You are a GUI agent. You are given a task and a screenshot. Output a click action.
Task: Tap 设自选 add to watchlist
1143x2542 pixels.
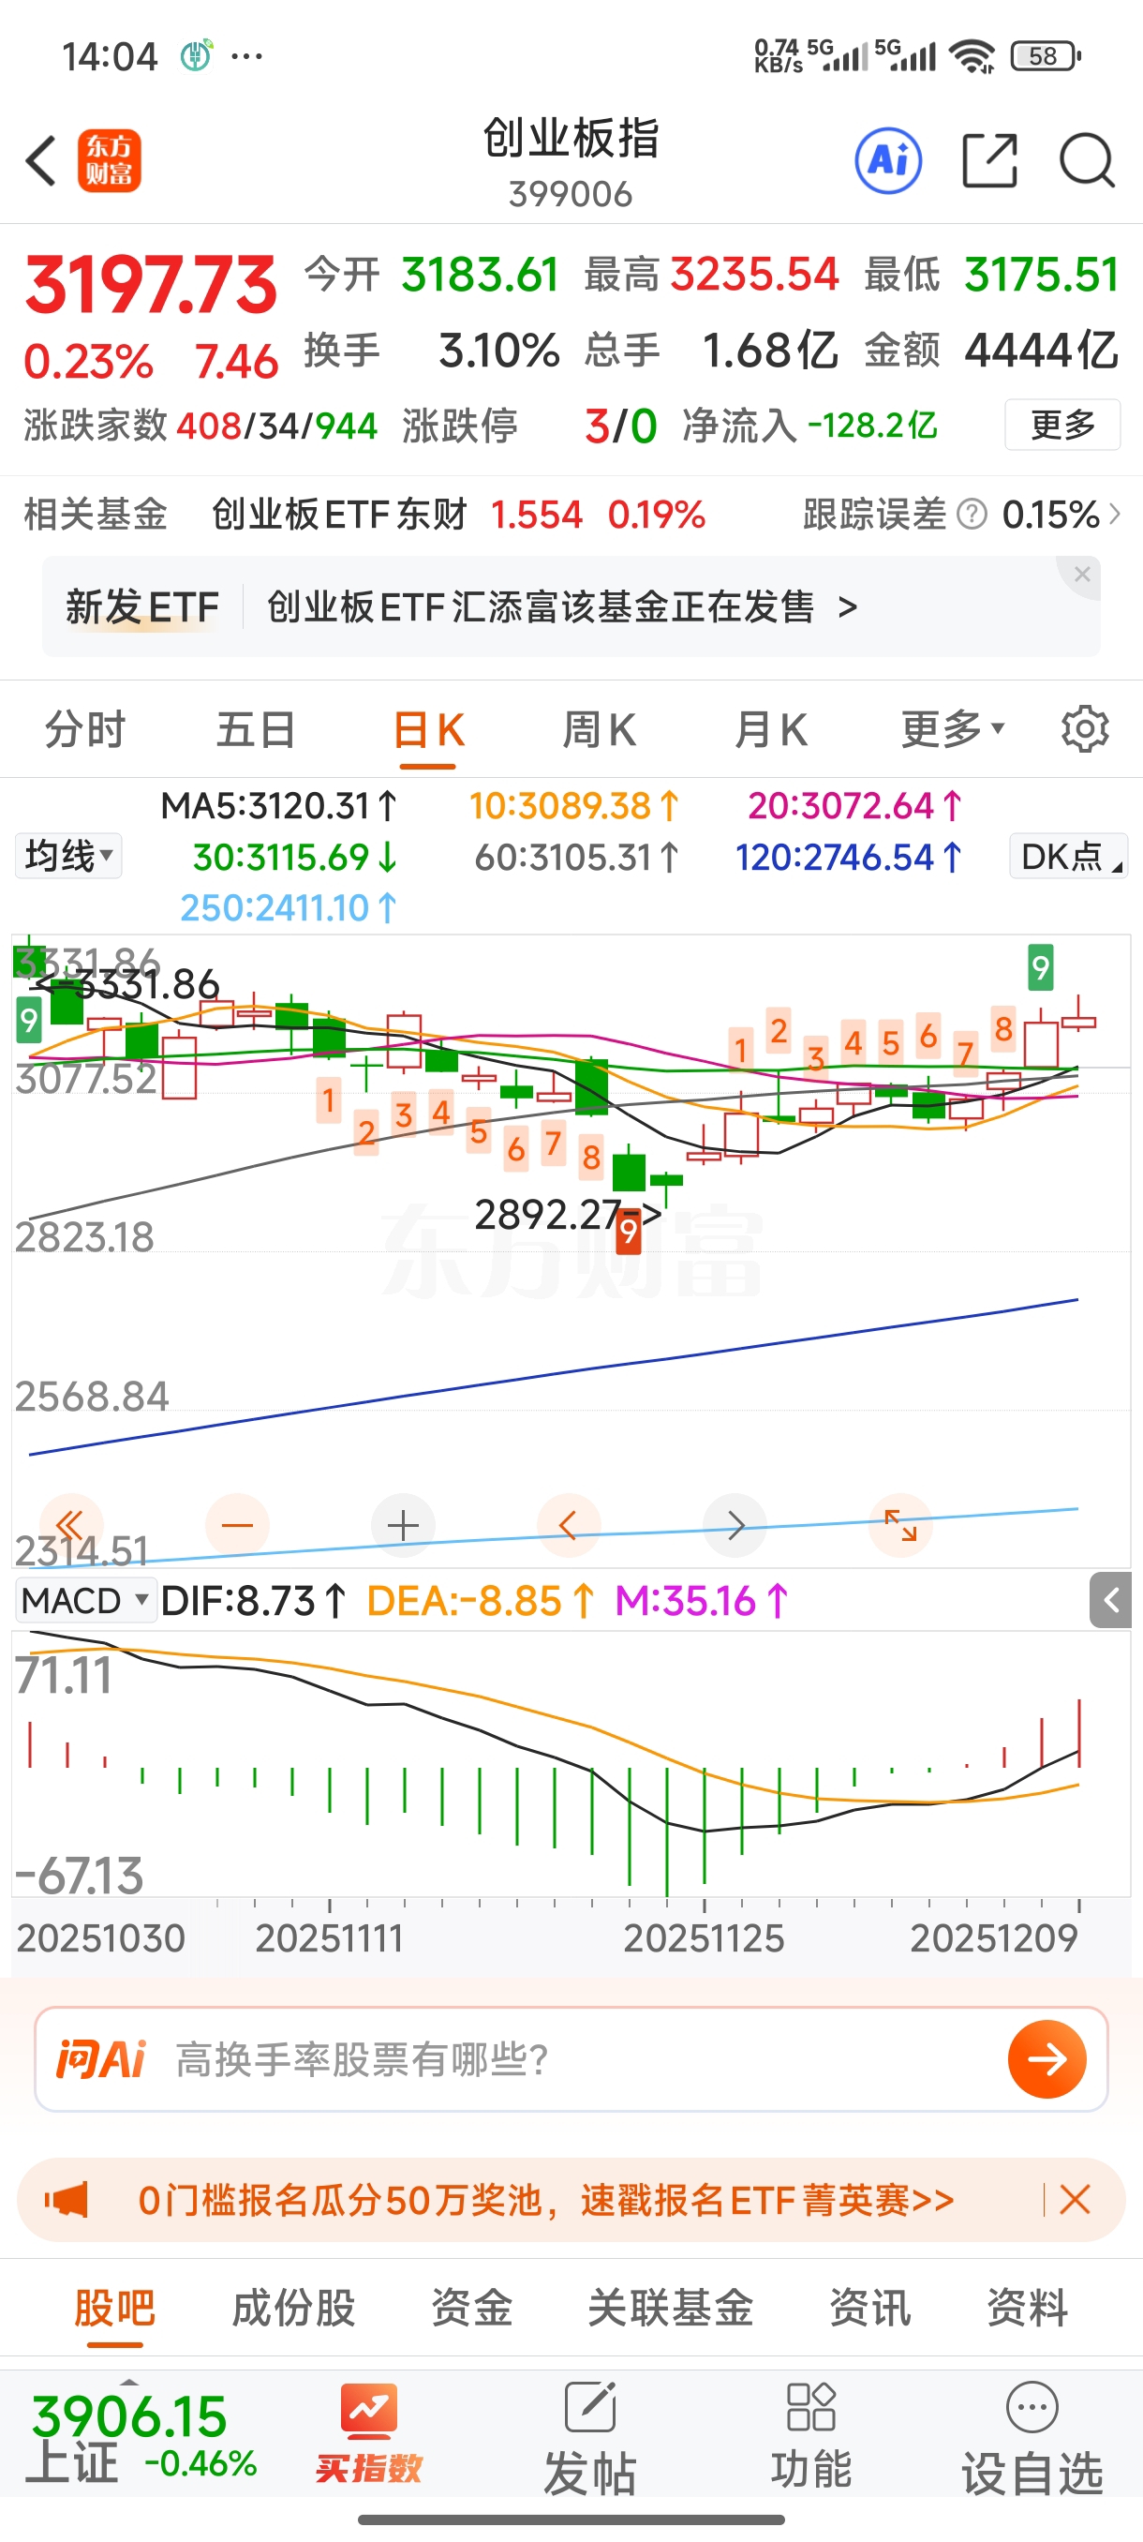pos(1032,2437)
